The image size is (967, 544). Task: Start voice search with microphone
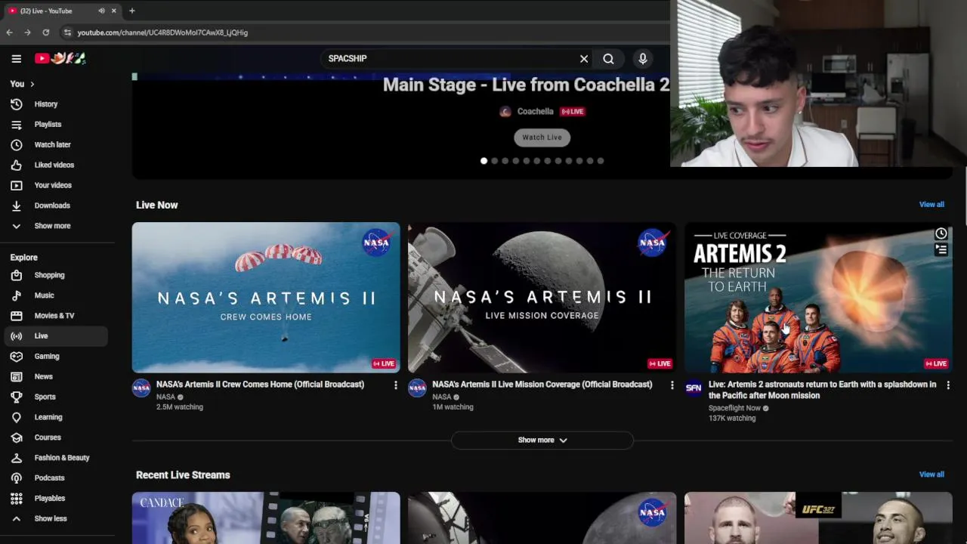[643, 59]
